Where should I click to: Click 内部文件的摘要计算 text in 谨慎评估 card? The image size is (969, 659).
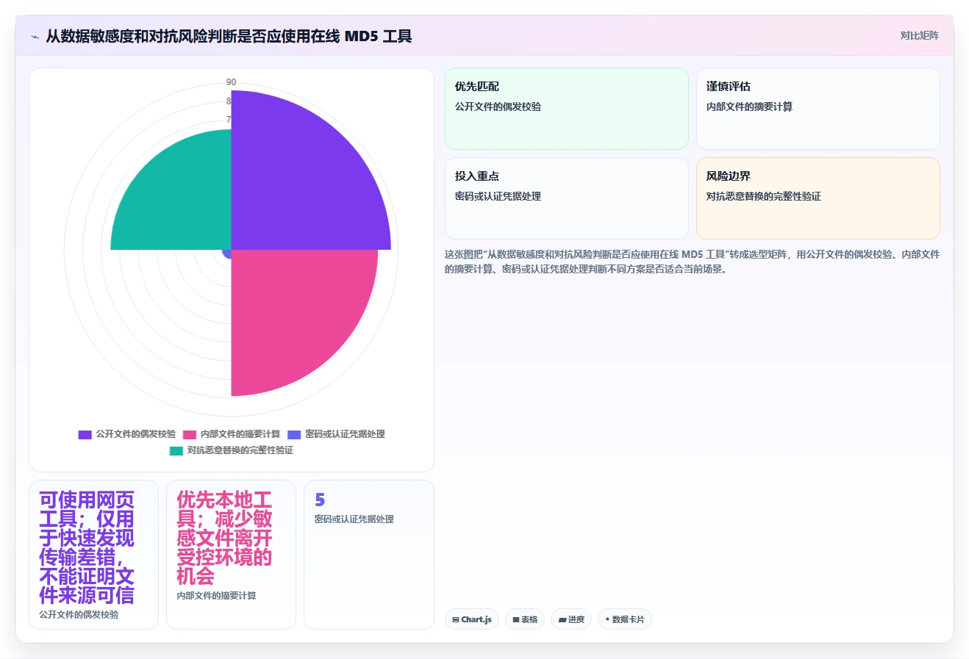pyautogui.click(x=749, y=107)
